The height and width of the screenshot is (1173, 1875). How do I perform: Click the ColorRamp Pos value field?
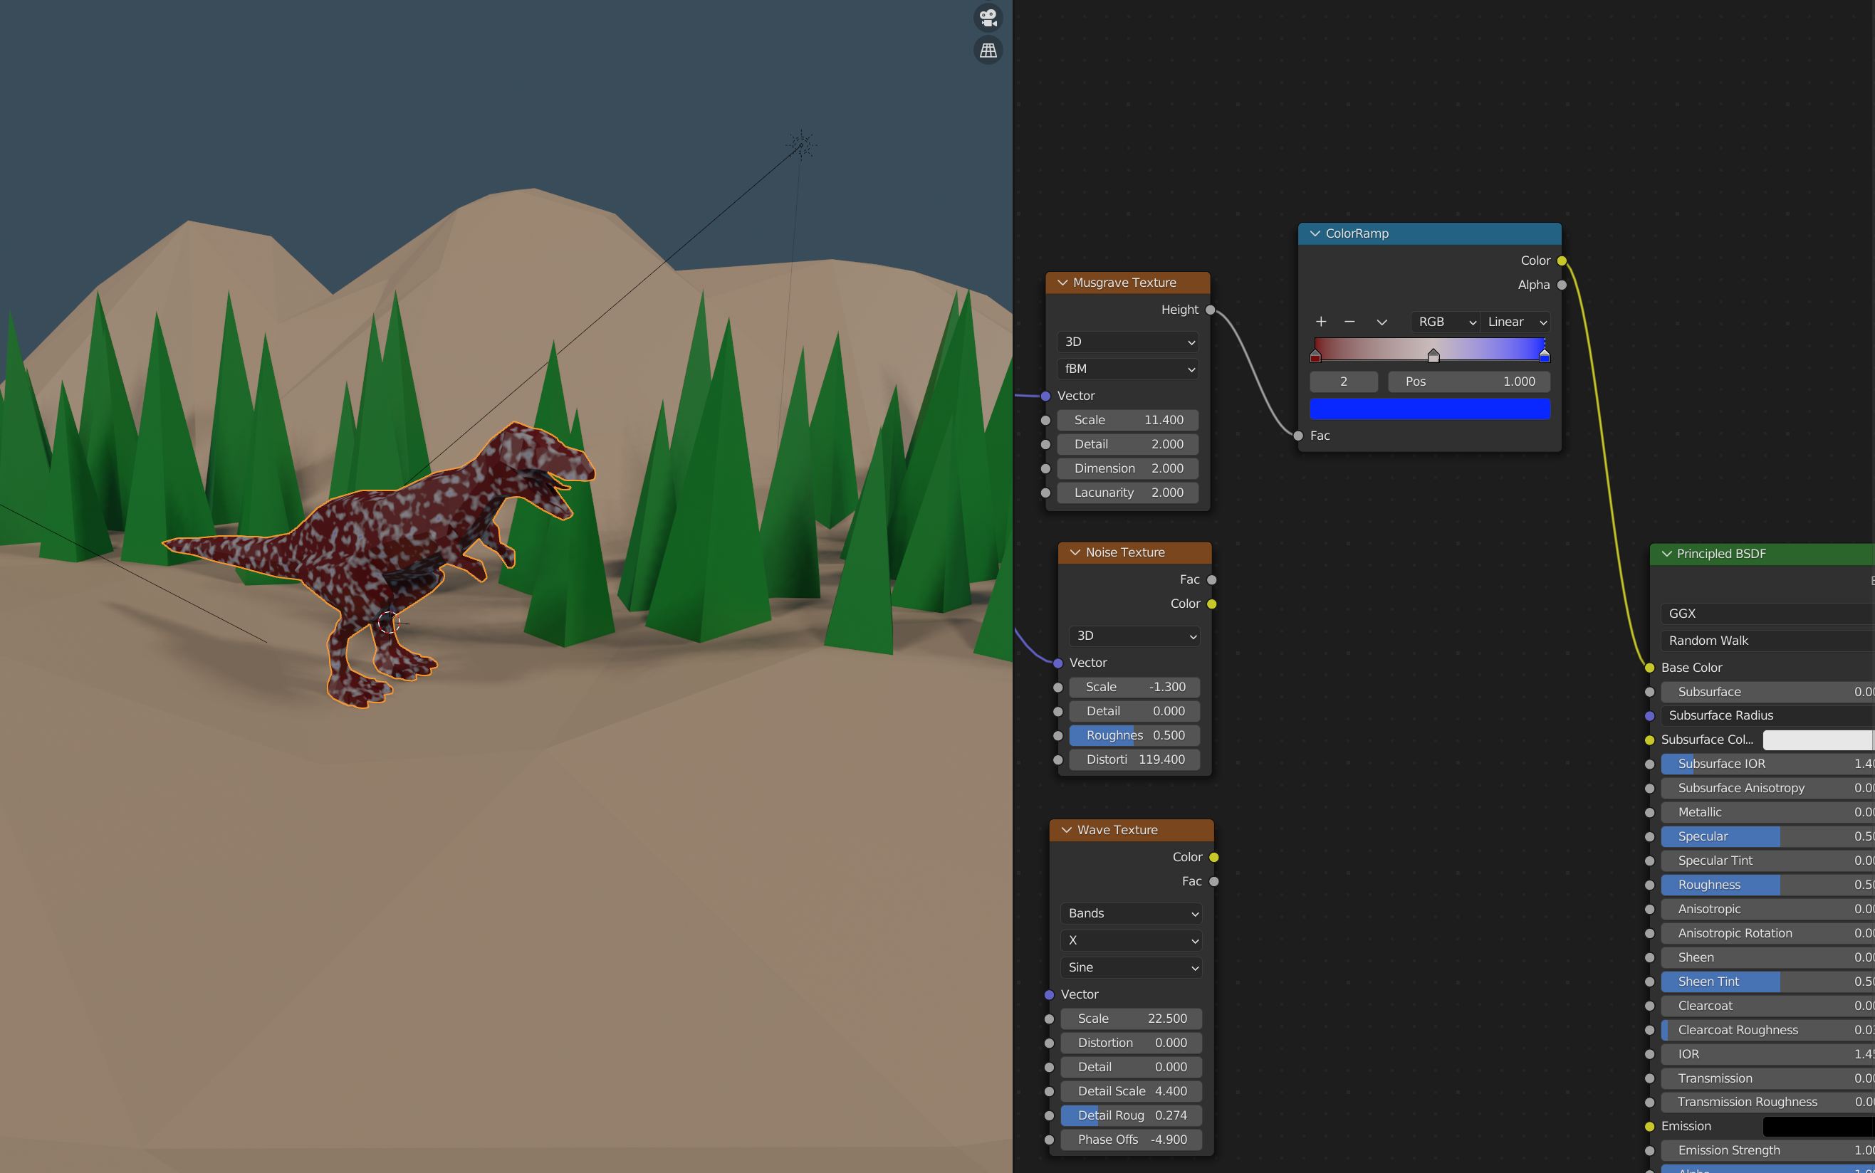coord(1468,382)
